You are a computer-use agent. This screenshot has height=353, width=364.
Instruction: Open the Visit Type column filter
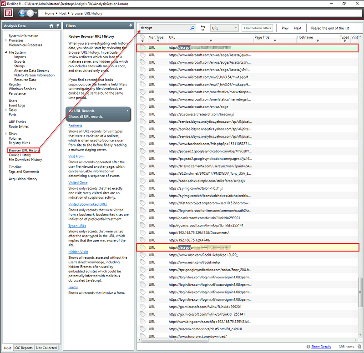click(x=158, y=41)
